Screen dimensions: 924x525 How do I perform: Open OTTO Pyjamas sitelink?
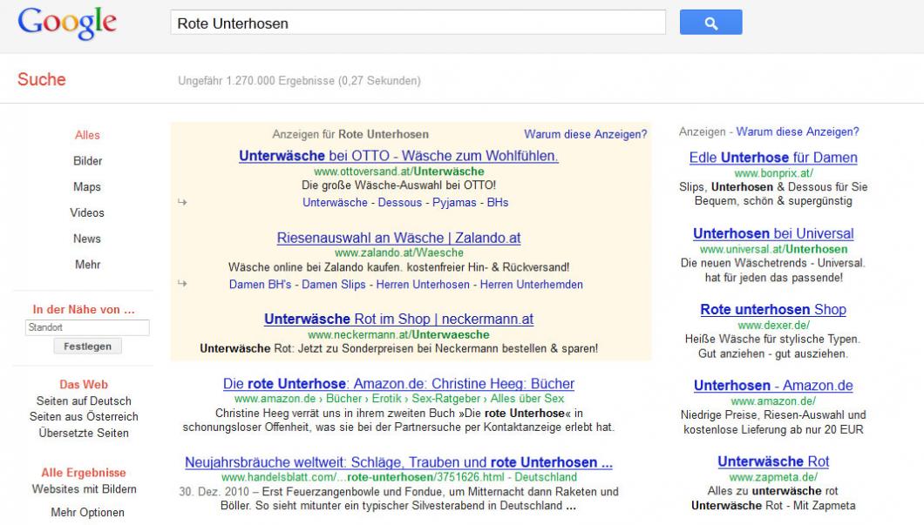click(454, 203)
